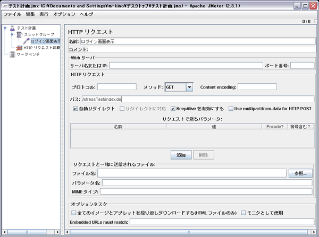Click the 参照... browse button
The width and height of the screenshot is (319, 237).
tap(300, 173)
